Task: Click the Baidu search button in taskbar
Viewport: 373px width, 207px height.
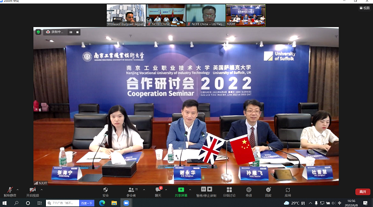Action: (x=87, y=203)
